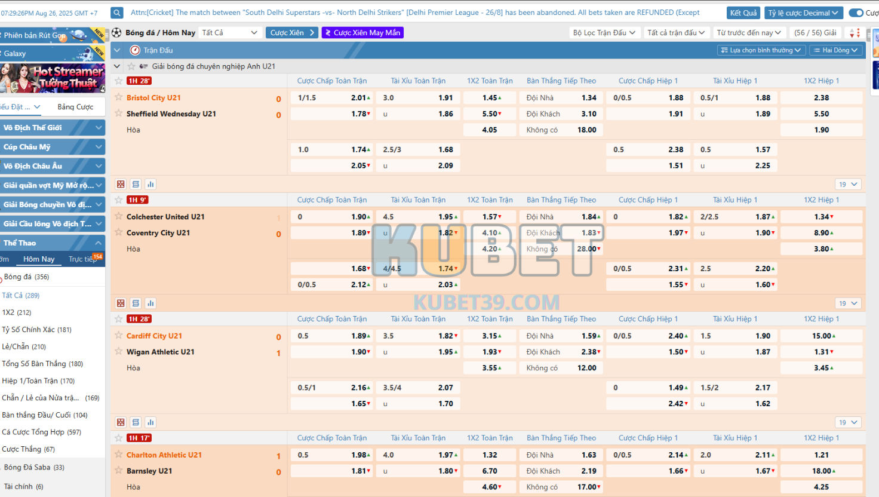Screen dimensions: 879x497
Task: Favorite the Anh U21 league star
Action: point(131,66)
